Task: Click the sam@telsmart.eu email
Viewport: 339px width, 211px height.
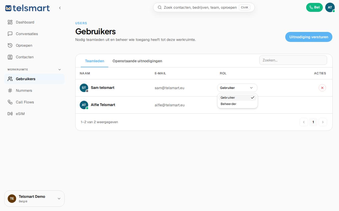Action: (169, 88)
